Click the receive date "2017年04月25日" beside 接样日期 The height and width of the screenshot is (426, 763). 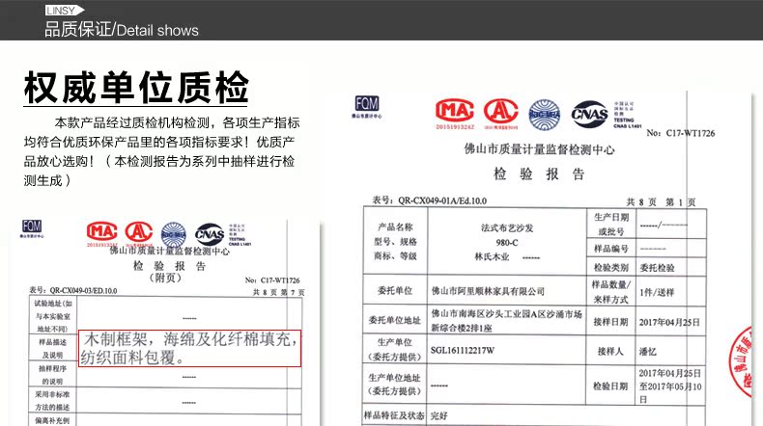(x=669, y=323)
